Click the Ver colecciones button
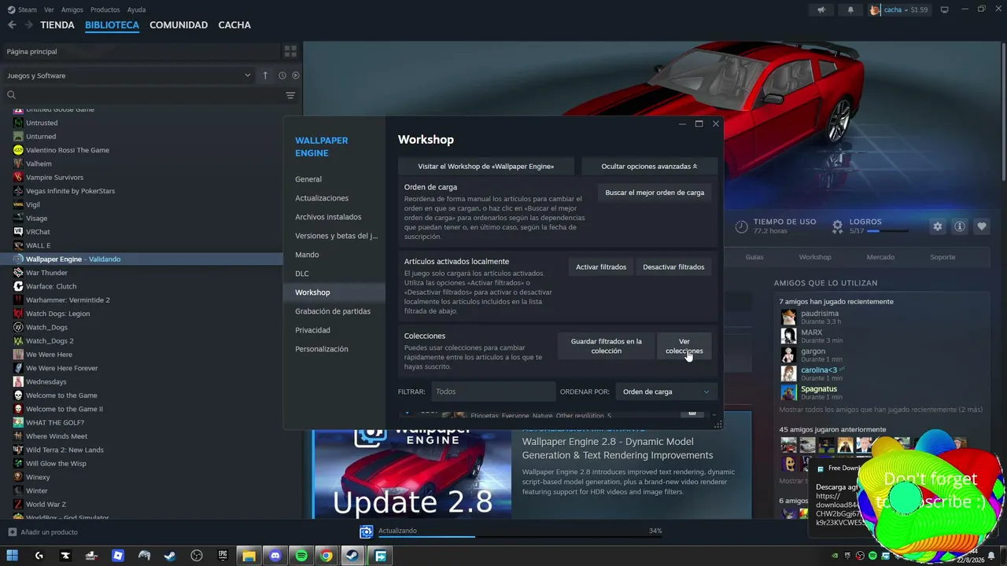The image size is (1007, 566). pyautogui.click(x=684, y=346)
